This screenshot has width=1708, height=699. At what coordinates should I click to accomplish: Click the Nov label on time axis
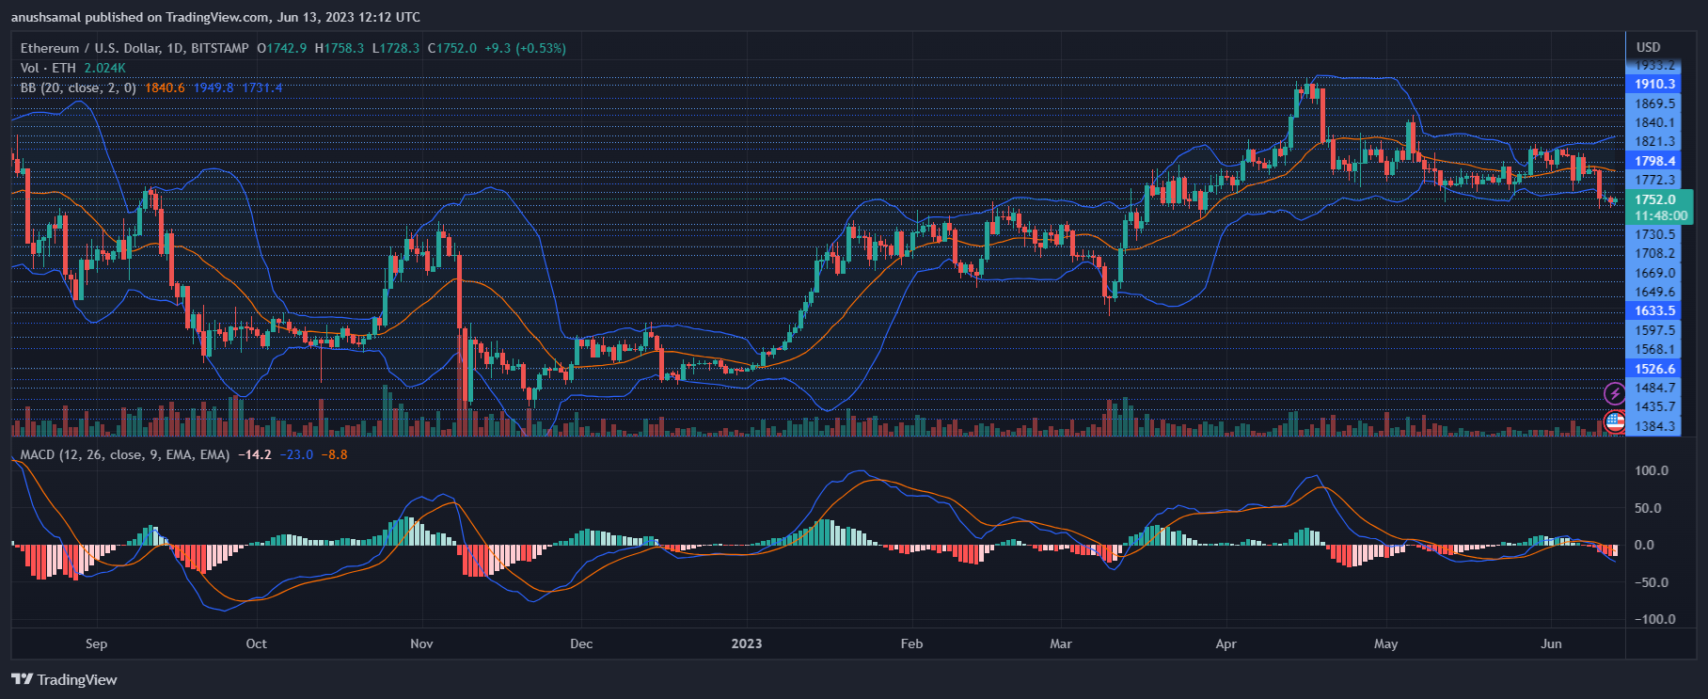tap(421, 643)
